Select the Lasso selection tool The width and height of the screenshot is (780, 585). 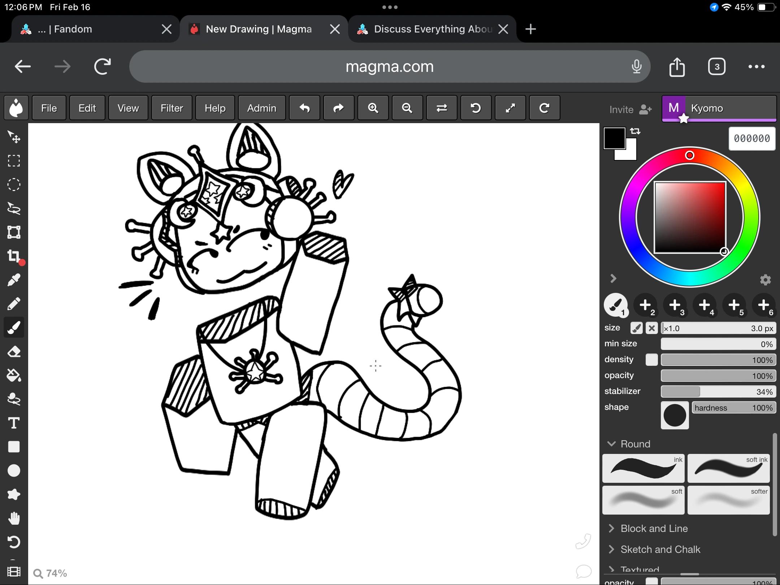14,208
